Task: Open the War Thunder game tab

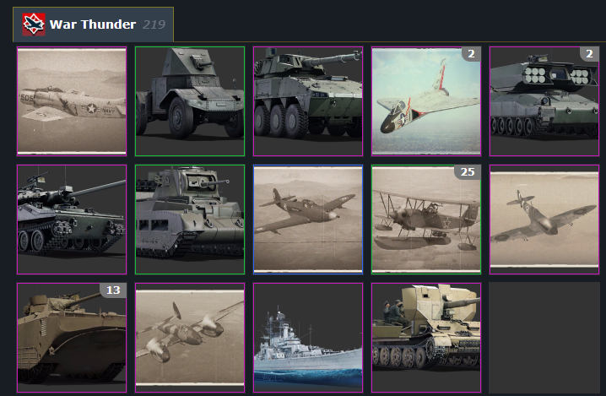Action: click(93, 24)
